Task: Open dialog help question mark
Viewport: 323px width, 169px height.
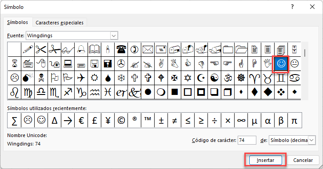Action: point(292,7)
